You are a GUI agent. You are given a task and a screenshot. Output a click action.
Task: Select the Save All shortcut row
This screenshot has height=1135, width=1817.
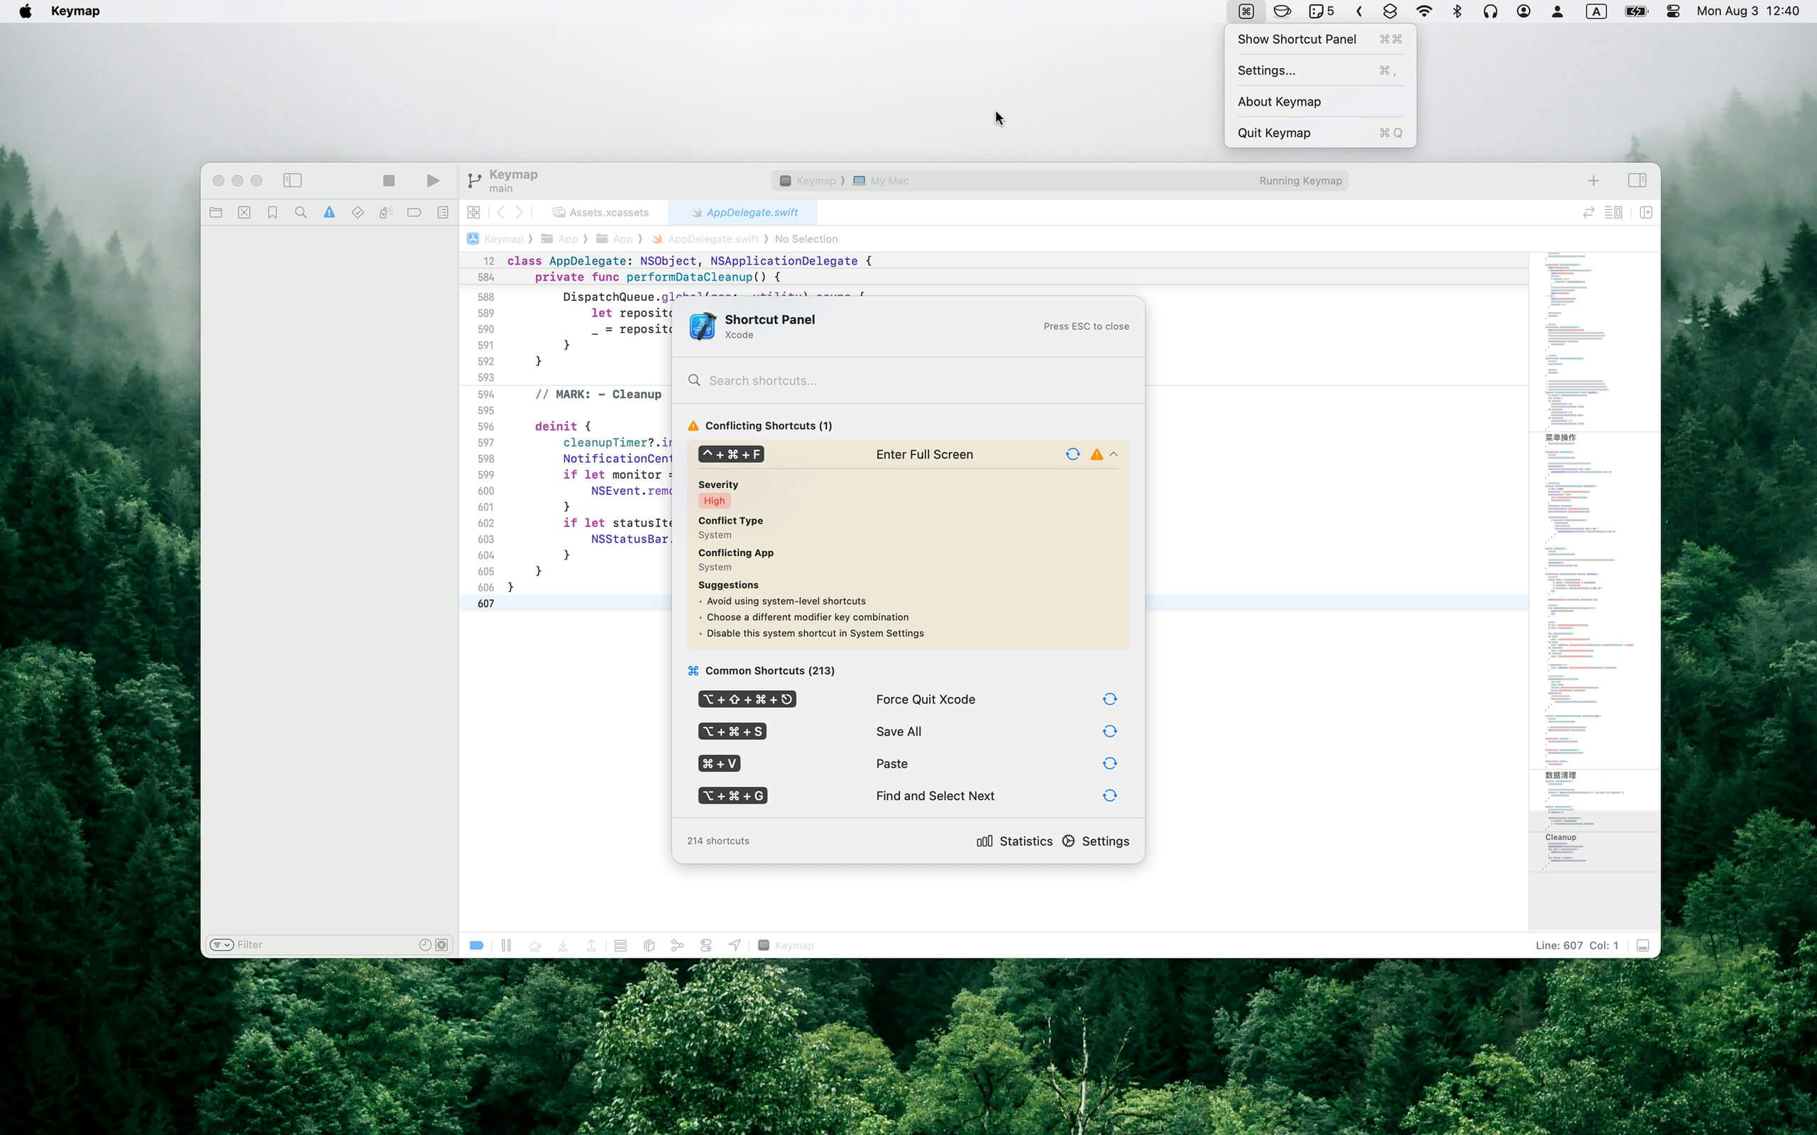pyautogui.click(x=908, y=731)
